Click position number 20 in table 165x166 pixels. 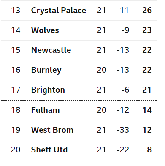click(16, 150)
